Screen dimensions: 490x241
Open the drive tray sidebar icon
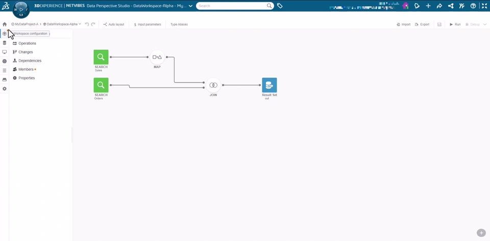point(5,79)
